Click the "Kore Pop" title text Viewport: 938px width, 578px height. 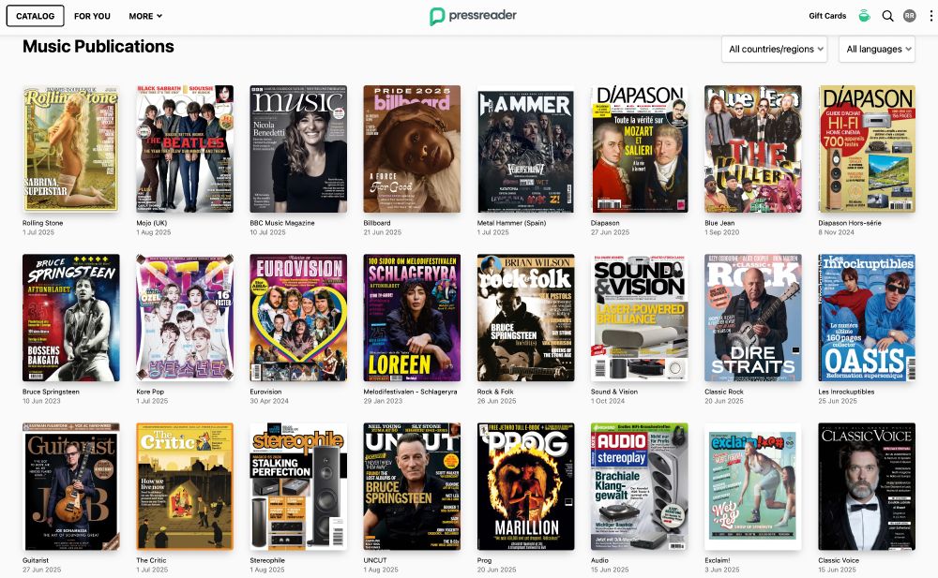(x=150, y=393)
